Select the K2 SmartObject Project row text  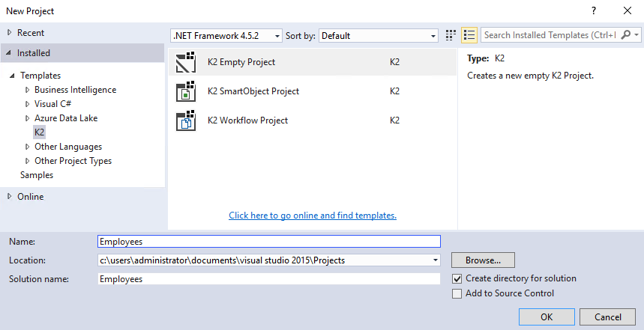pos(253,91)
